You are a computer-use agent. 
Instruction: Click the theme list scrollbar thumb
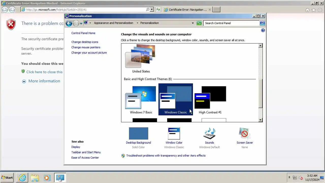click(260, 93)
